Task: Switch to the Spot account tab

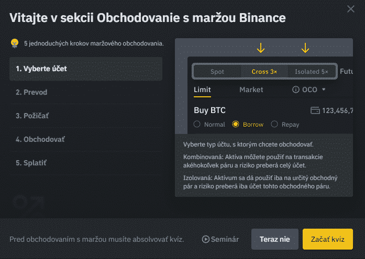Action: [217, 71]
